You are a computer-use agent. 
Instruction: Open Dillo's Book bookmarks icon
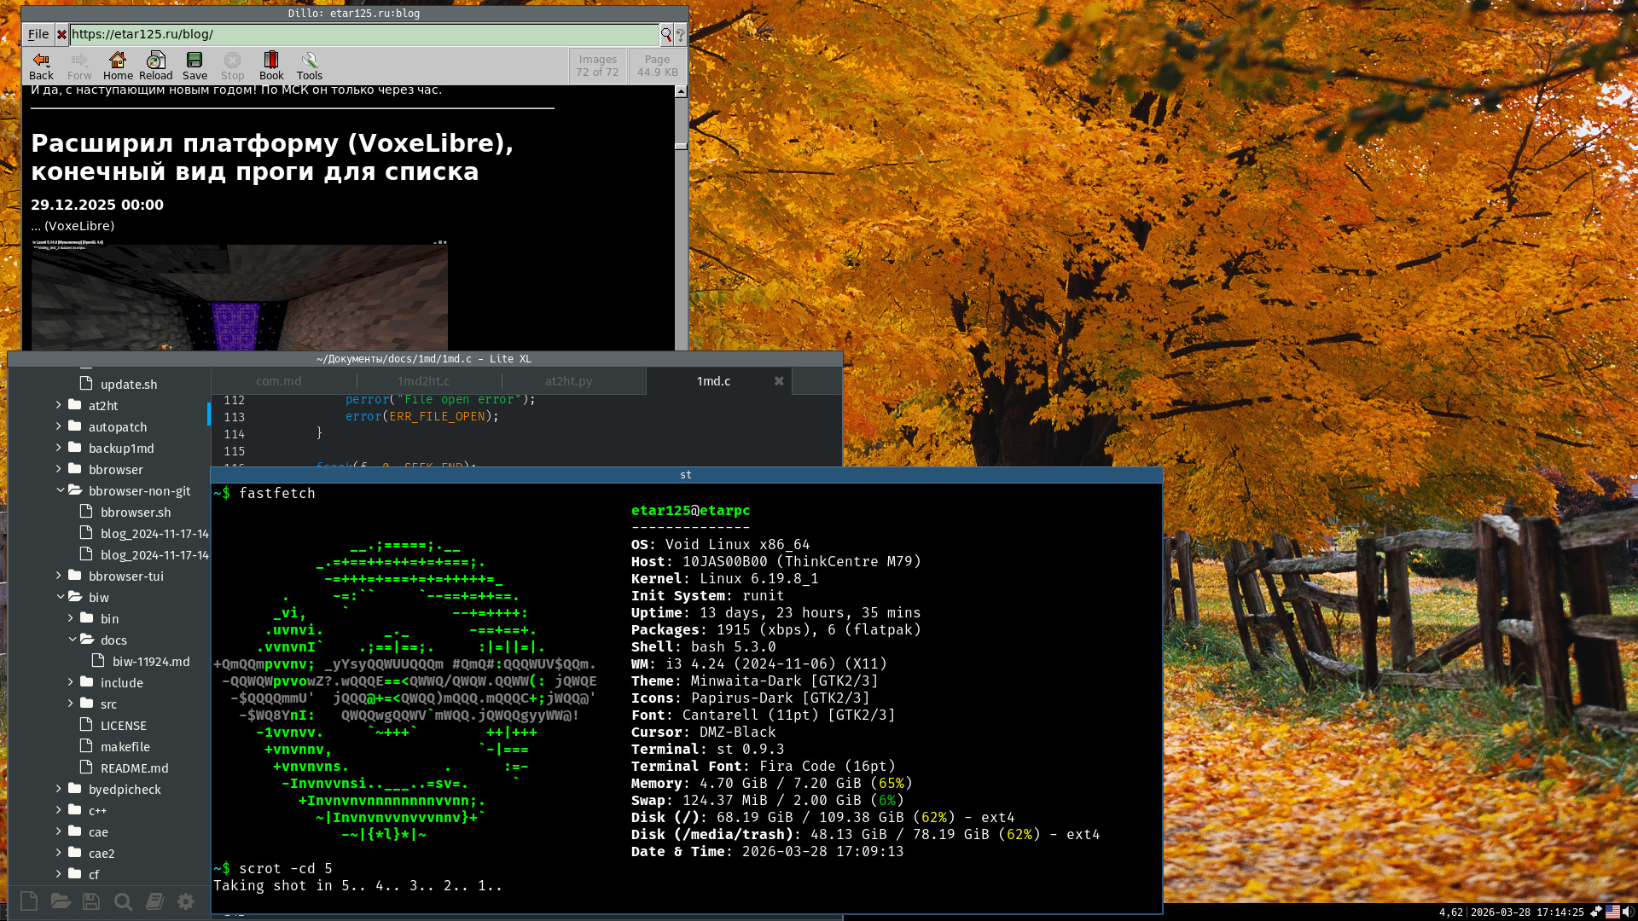coord(271,66)
